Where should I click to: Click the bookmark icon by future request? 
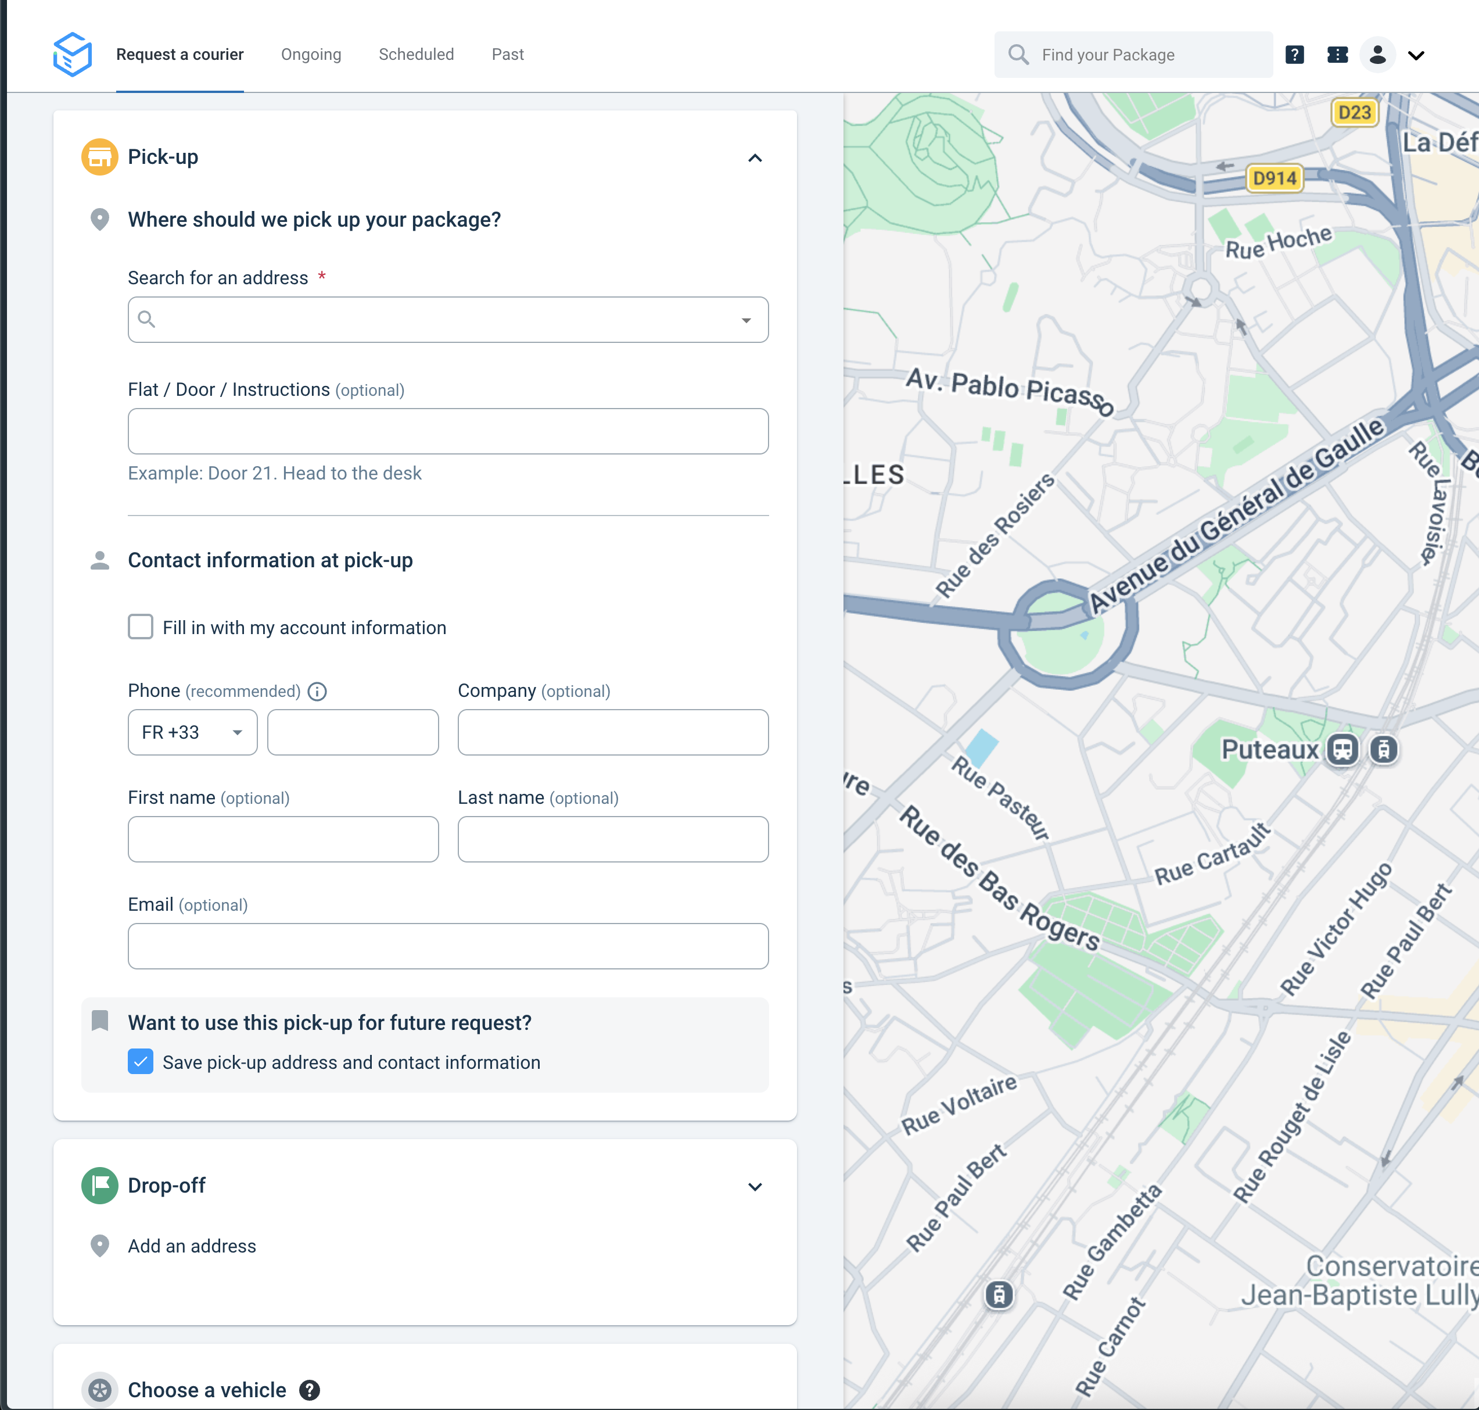100,1021
